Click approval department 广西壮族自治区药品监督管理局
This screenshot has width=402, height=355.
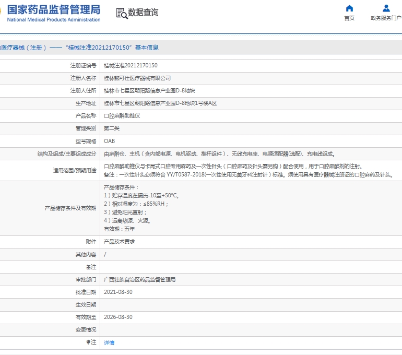pyautogui.click(x=140, y=280)
